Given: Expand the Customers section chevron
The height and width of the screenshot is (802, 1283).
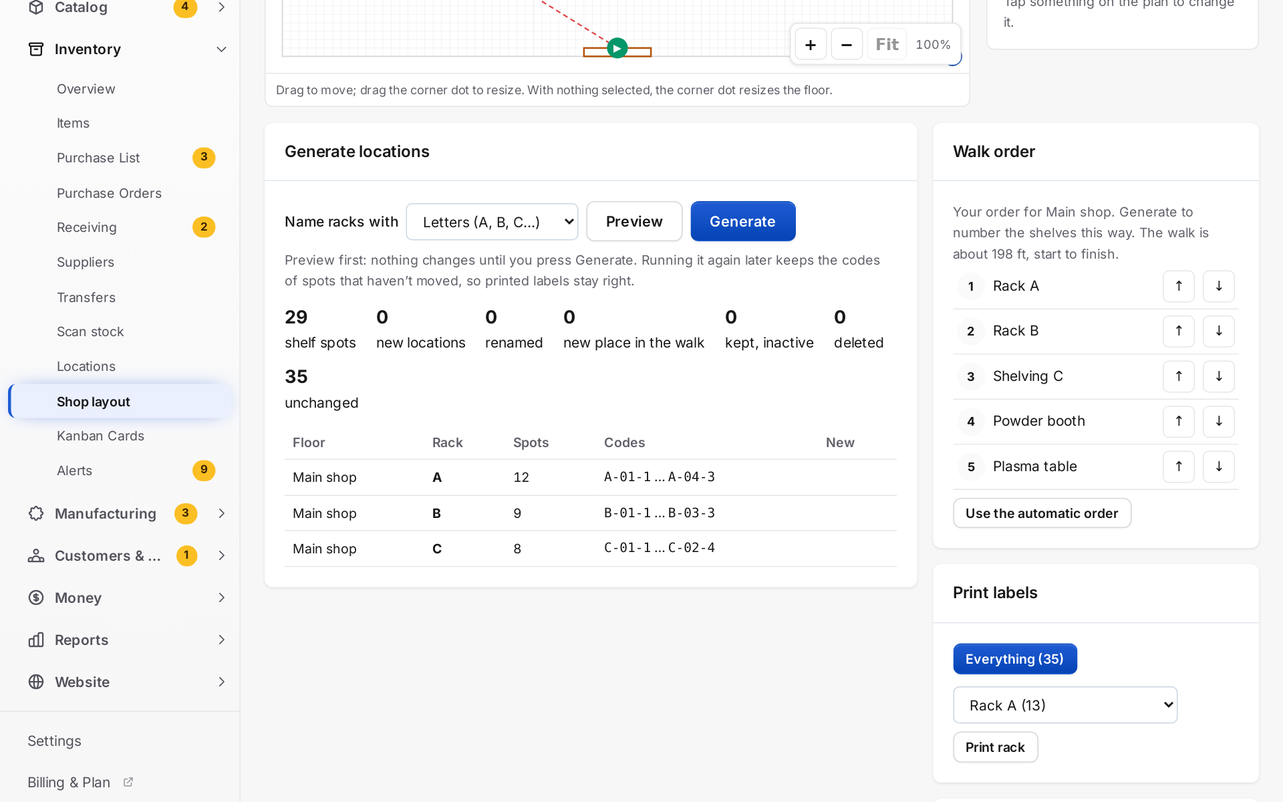Looking at the screenshot, I should (x=222, y=555).
